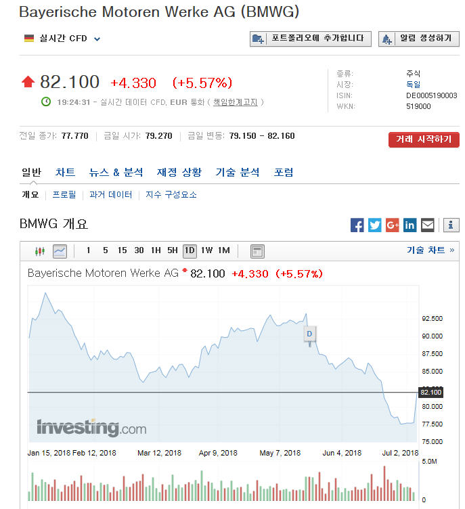Click the D dividend marker on chart
The image size is (465, 509).
(x=310, y=334)
